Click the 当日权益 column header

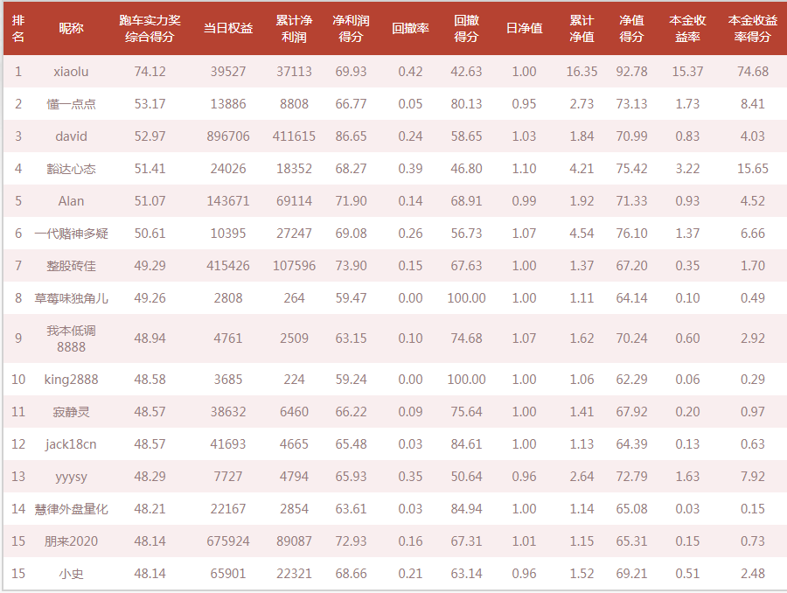(228, 28)
